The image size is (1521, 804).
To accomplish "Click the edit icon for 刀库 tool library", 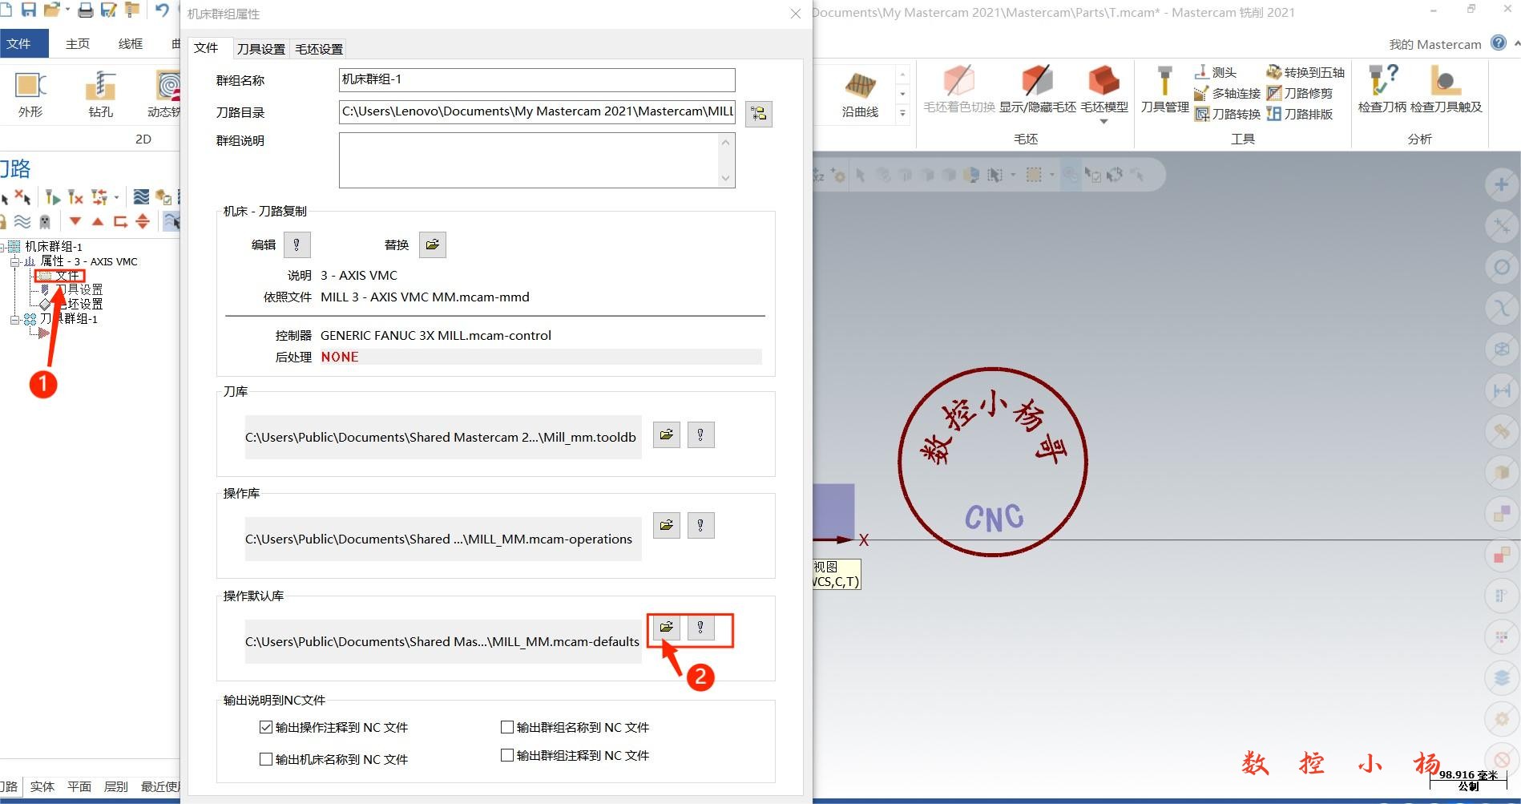I will [700, 434].
